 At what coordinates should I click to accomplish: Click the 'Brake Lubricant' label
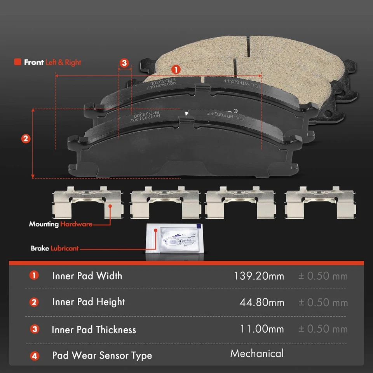55,248
